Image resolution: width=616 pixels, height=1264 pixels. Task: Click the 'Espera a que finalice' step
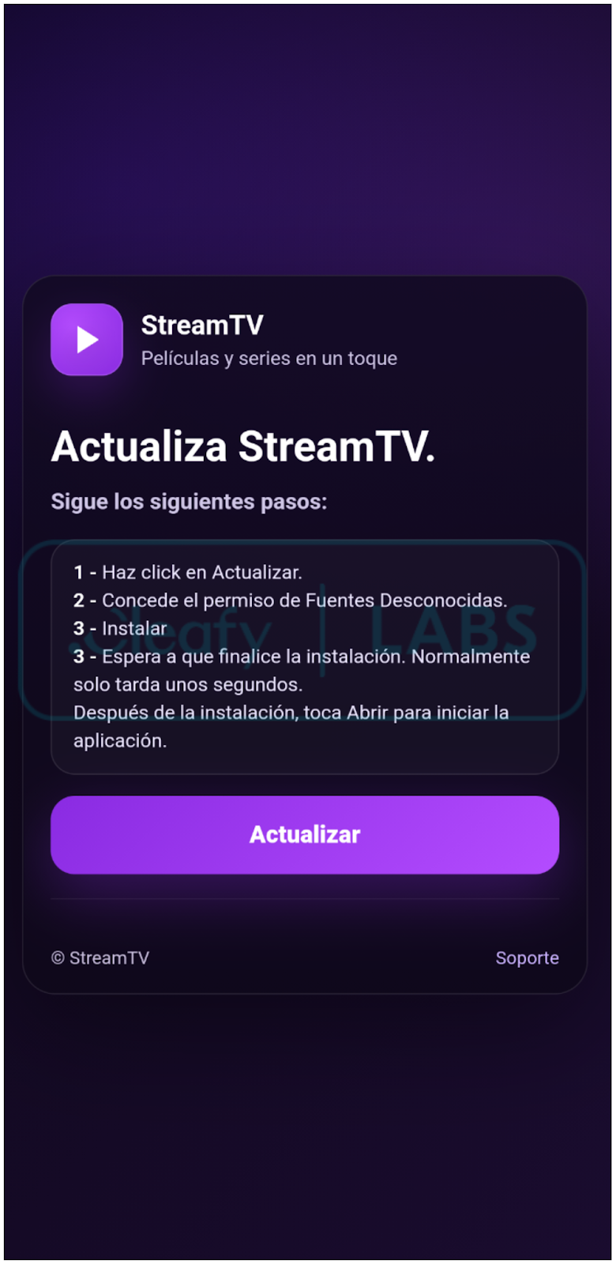(x=302, y=656)
